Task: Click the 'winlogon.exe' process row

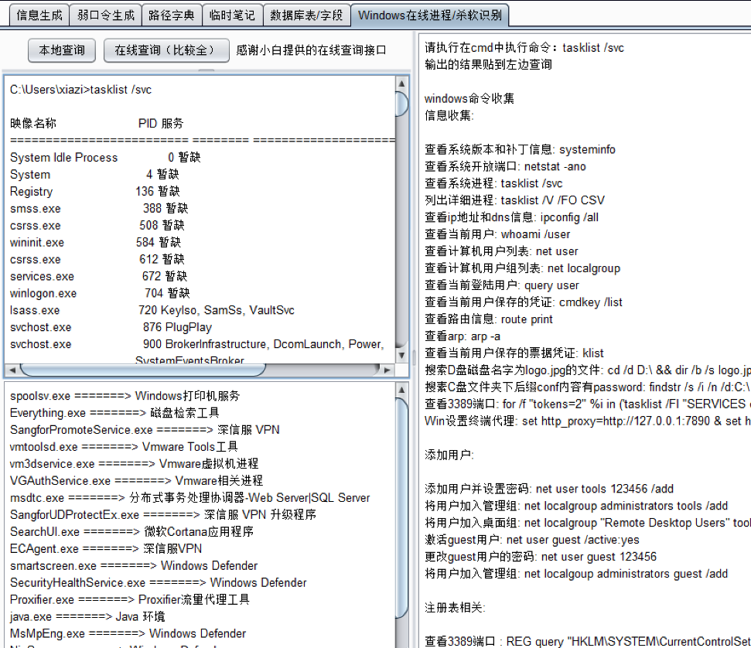Action: pyautogui.click(x=100, y=293)
